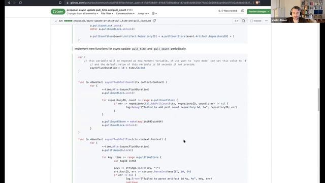Image resolution: width=325 pixels, height=183 pixels.
Task: Click the 'var tagID int64' line
Action: (x=125, y=161)
